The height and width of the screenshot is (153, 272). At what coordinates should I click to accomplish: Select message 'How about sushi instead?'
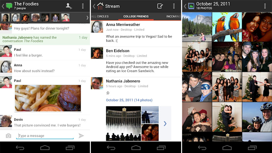(x=34, y=71)
